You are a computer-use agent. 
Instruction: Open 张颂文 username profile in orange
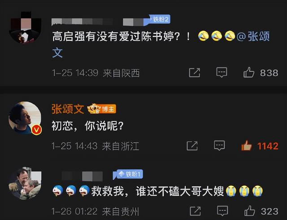[x=68, y=109]
